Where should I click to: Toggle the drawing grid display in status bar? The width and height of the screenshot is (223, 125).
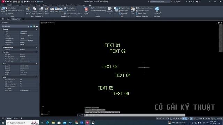[163, 119]
